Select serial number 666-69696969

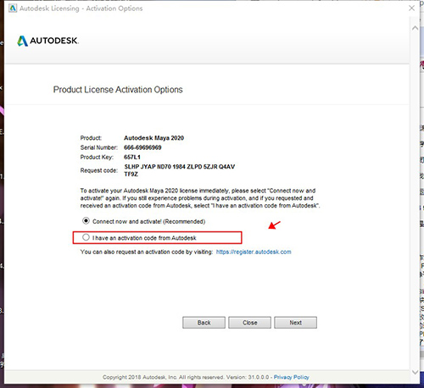pos(142,147)
